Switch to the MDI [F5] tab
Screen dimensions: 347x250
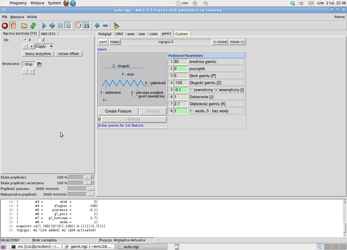[48, 34]
